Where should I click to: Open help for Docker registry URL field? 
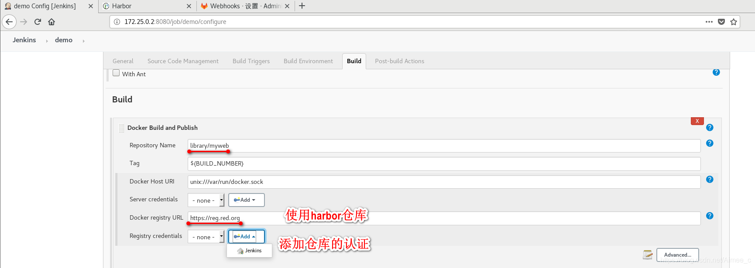(x=710, y=216)
